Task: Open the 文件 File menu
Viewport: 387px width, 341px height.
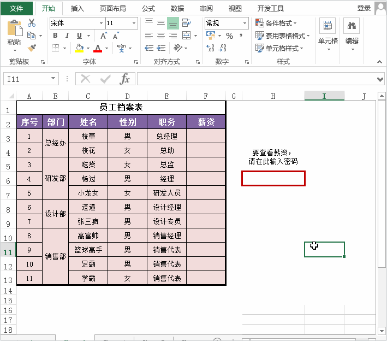Action: point(16,8)
